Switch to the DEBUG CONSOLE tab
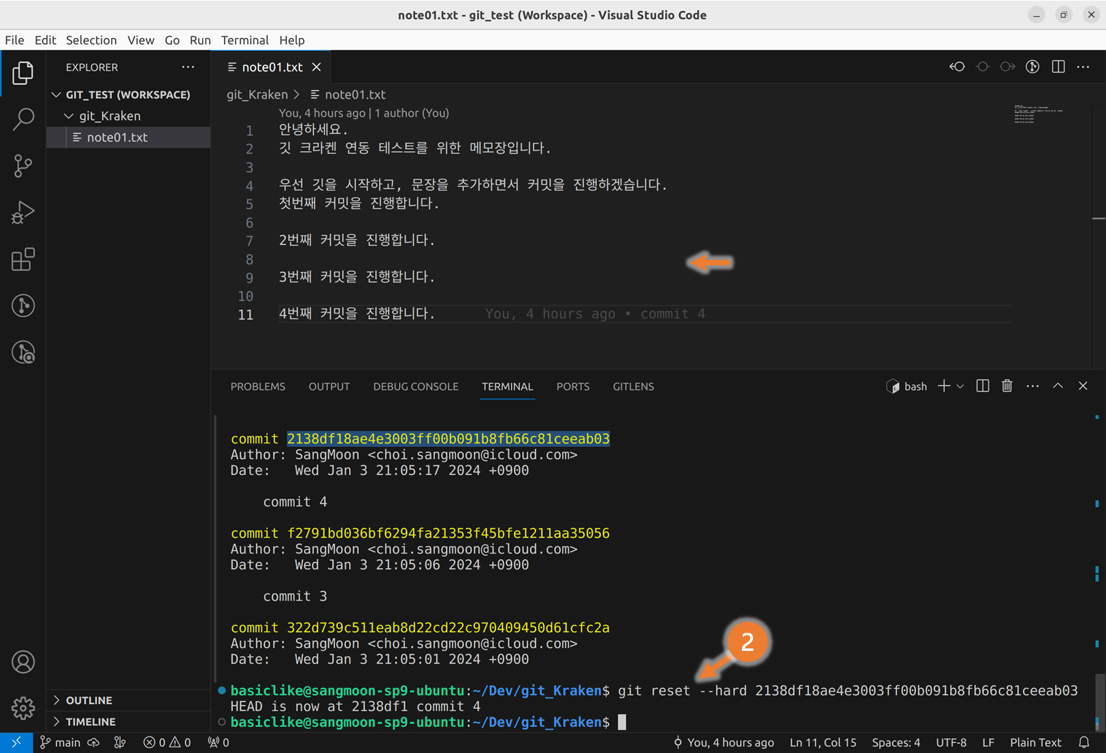The image size is (1106, 753). point(416,386)
